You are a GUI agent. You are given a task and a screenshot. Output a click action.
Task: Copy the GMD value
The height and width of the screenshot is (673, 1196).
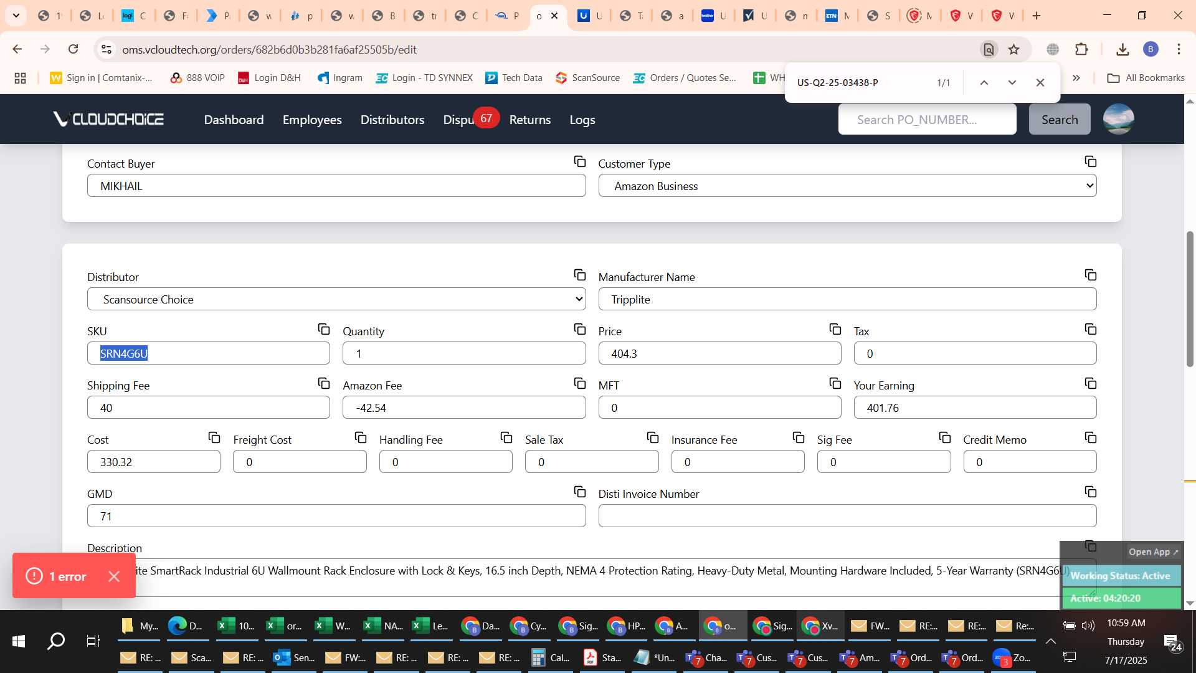[580, 492]
